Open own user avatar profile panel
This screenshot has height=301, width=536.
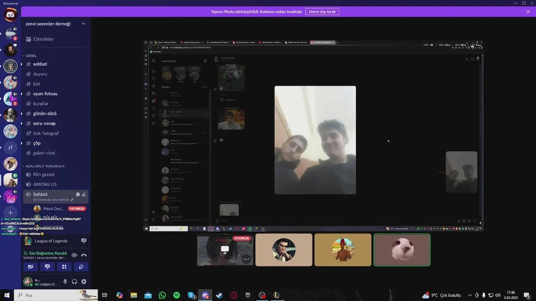click(28, 282)
